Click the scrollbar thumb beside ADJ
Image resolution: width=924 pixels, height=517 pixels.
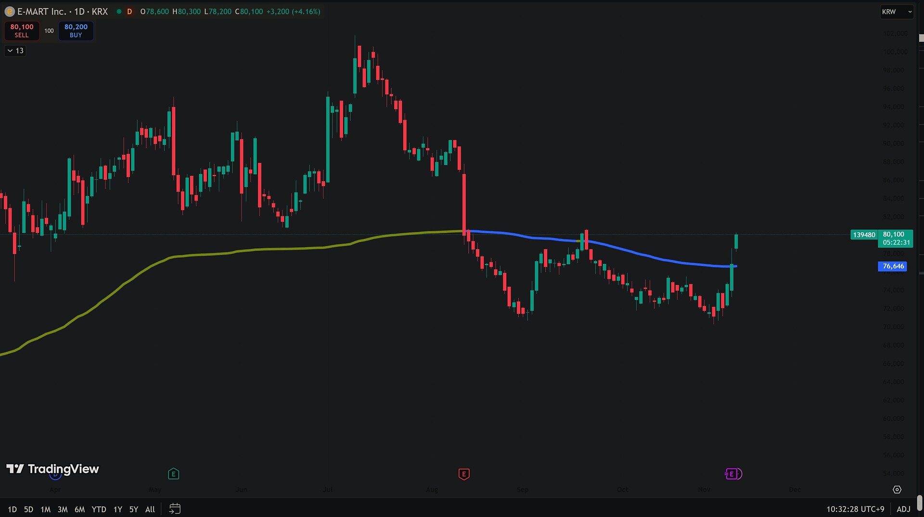[920, 503]
